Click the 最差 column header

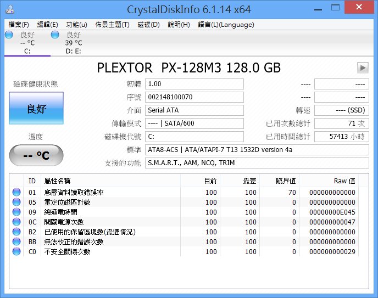point(240,181)
